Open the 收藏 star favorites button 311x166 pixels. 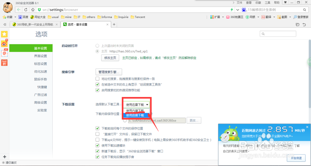point(7,17)
